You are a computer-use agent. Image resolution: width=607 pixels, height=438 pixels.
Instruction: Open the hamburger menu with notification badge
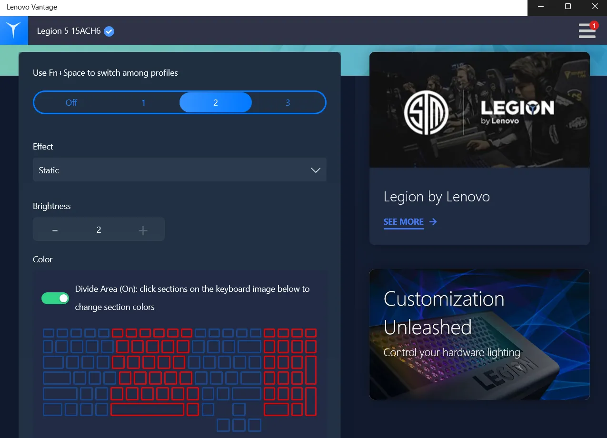click(587, 30)
